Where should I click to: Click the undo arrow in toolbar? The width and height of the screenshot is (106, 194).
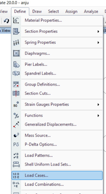click(6, 21)
